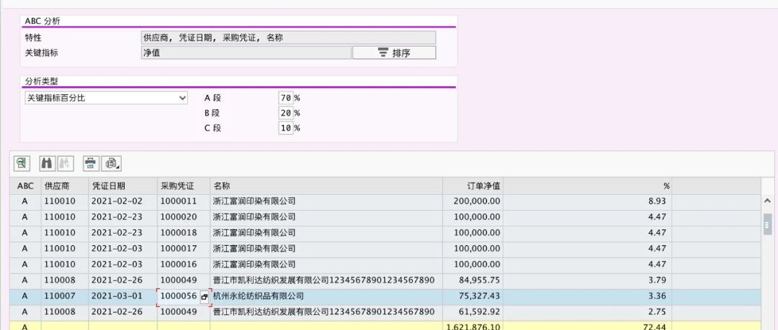Click 1000049 in the 61,592.92 row
This screenshot has height=330, width=778.
click(x=184, y=312)
